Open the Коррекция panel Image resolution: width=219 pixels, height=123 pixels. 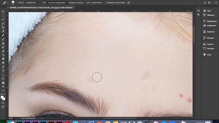[209, 26]
